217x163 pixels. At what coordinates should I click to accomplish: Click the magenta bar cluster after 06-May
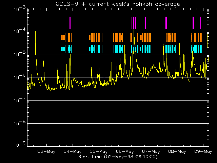134,23
